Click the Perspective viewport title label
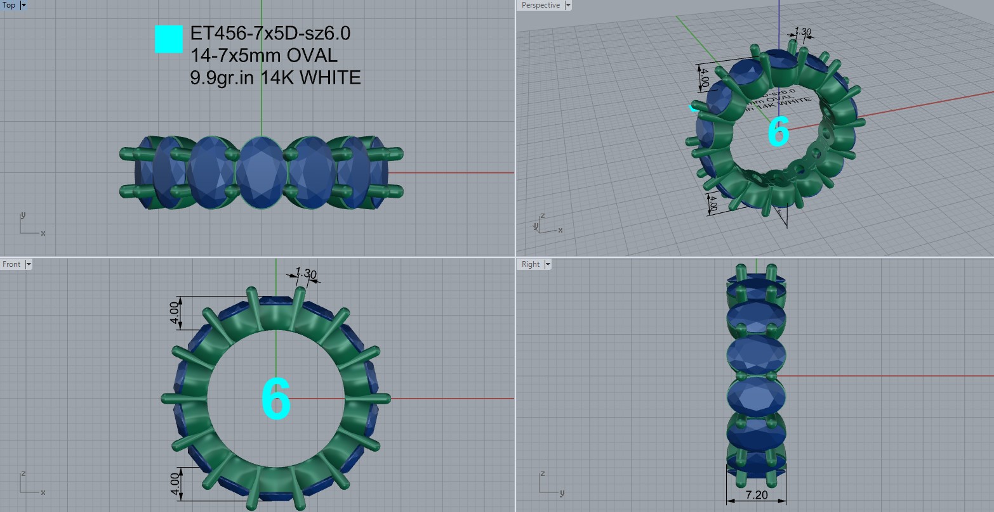This screenshot has width=994, height=512. coord(541,5)
